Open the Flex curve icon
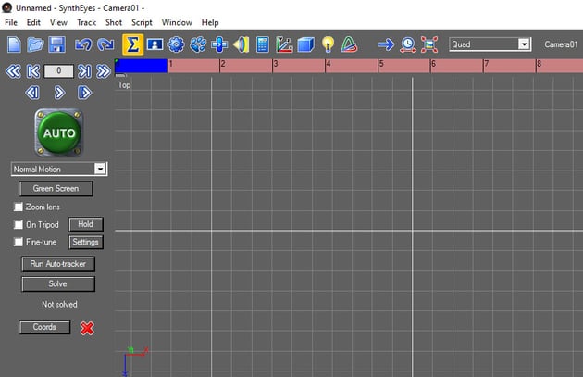The image size is (583, 377). pos(349,44)
